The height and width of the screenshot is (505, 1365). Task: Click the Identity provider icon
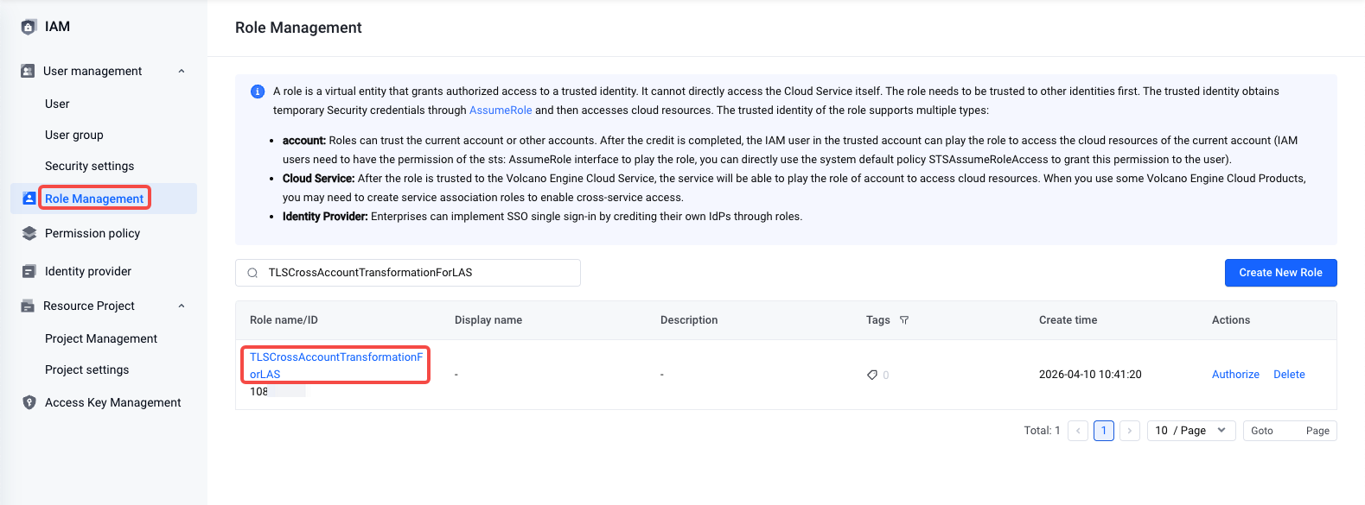pyautogui.click(x=29, y=271)
